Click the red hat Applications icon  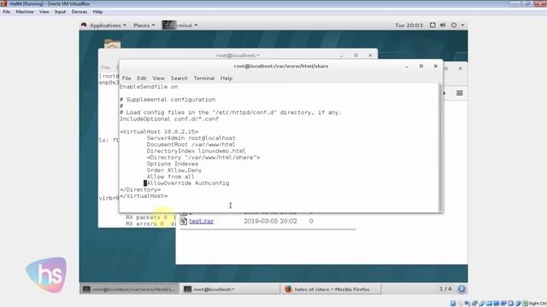point(84,25)
